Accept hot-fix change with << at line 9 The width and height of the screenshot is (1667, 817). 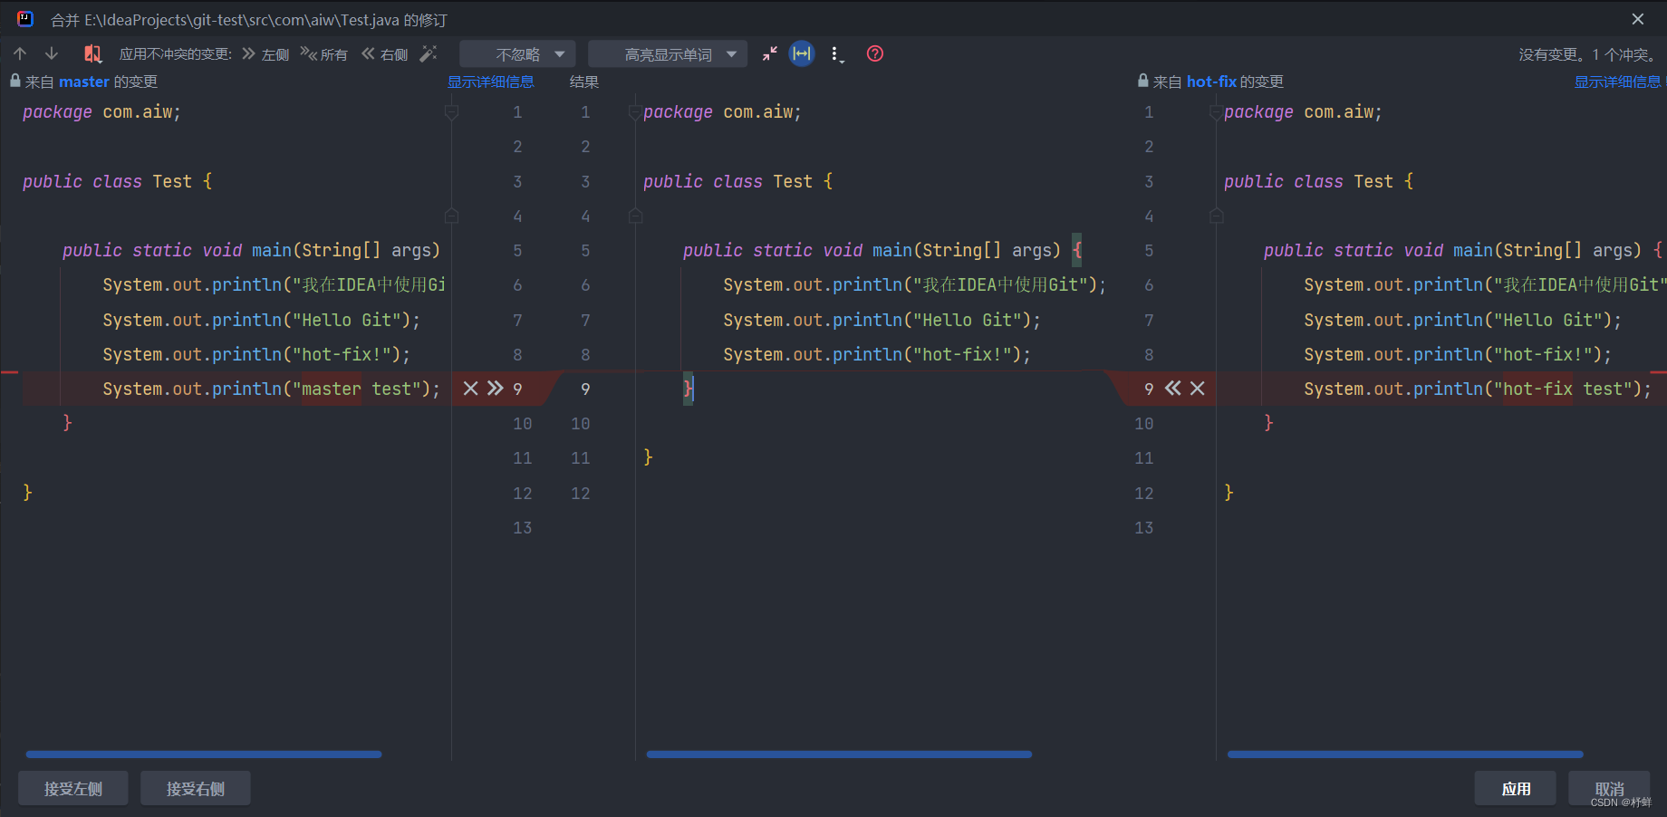(x=1173, y=389)
